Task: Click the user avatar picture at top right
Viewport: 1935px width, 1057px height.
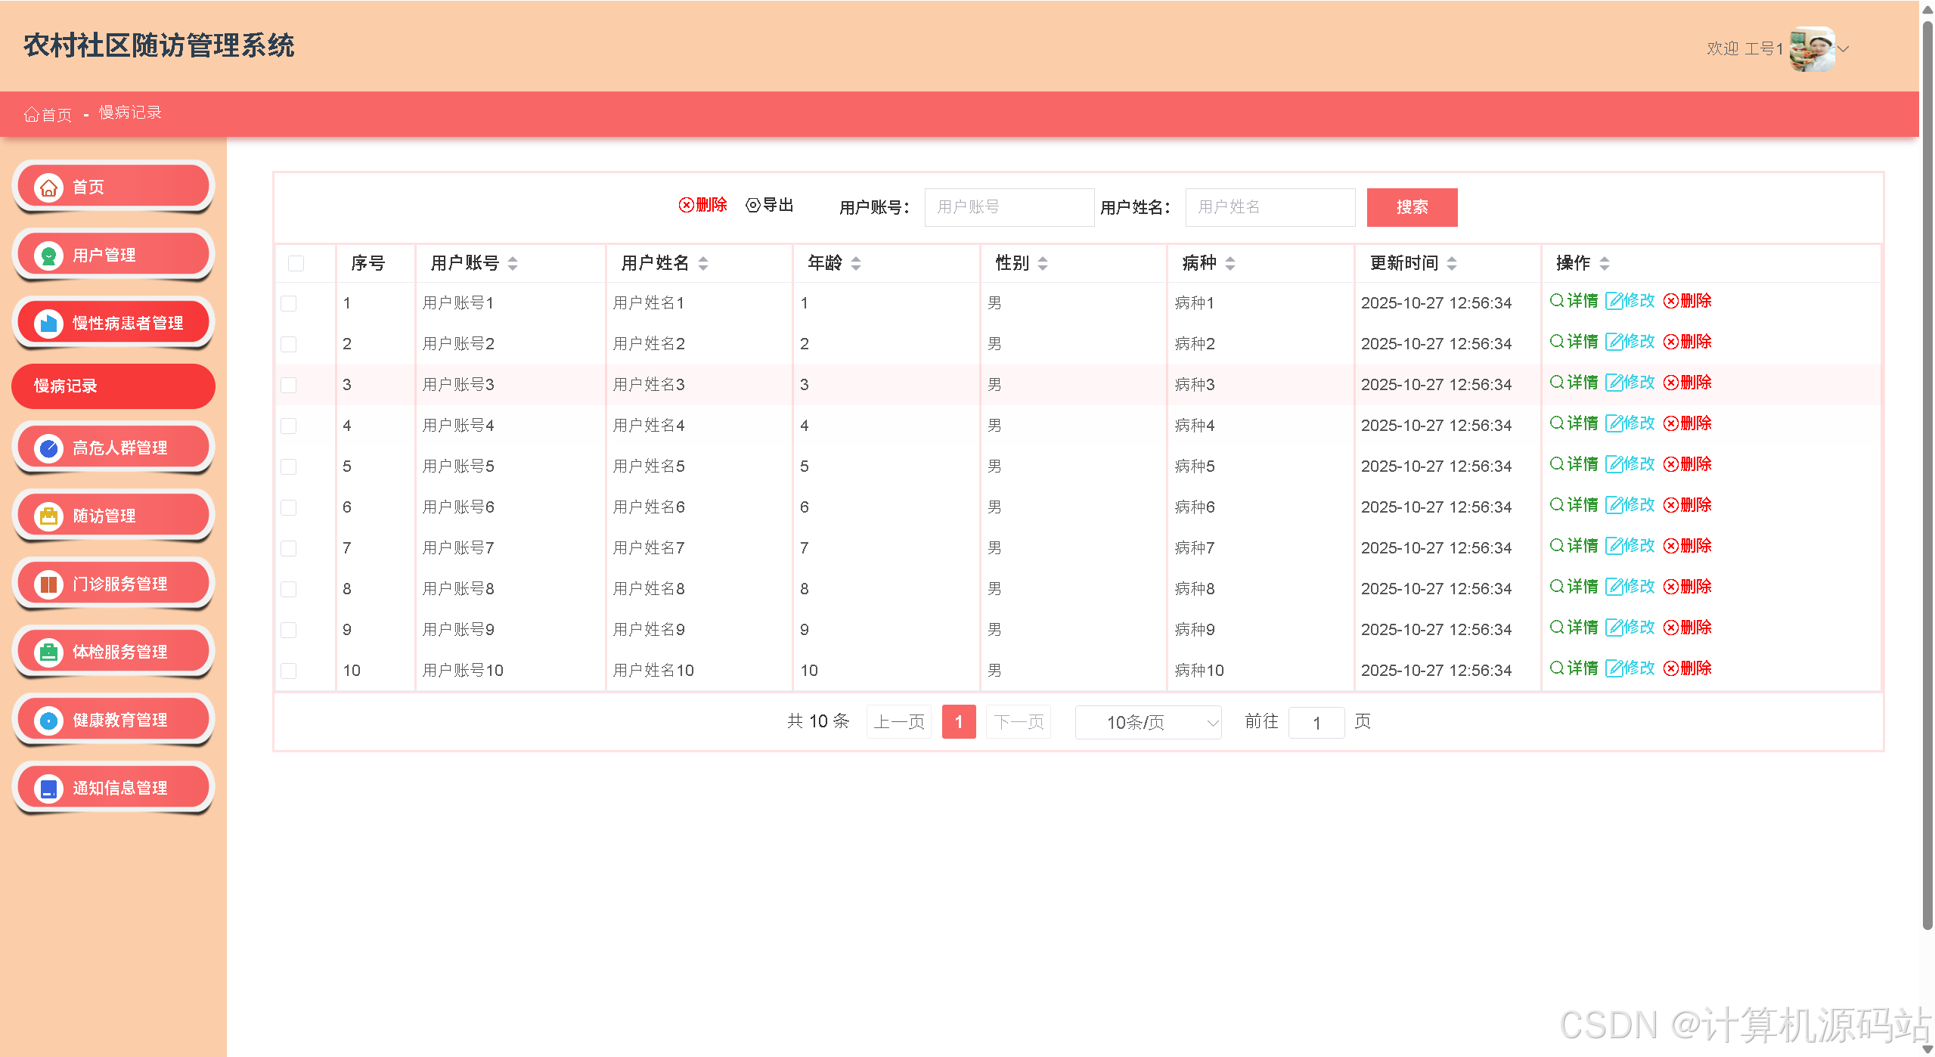Action: 1812,49
